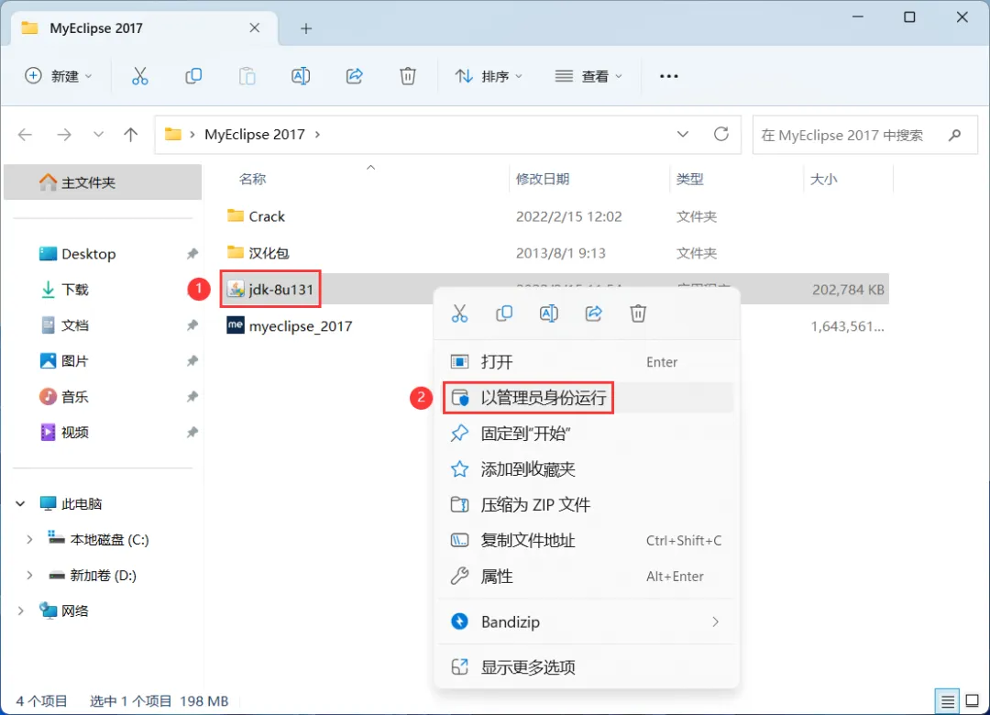Viewport: 990px width, 715px height.
Task: Click the Rename icon in the top toolbar
Action: (301, 76)
